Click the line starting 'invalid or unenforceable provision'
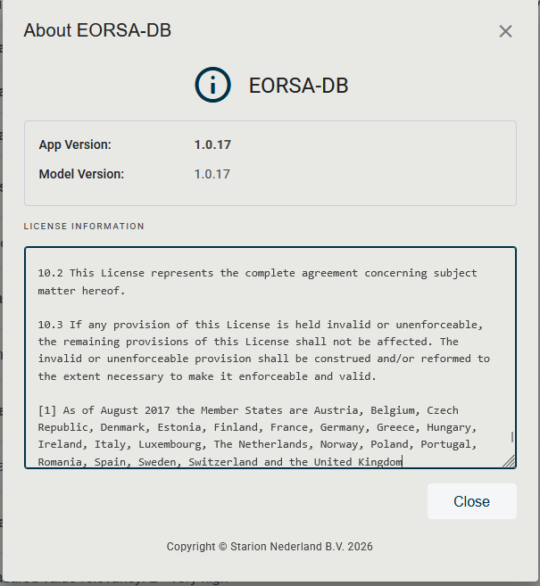This screenshot has height=586, width=540. point(263,359)
